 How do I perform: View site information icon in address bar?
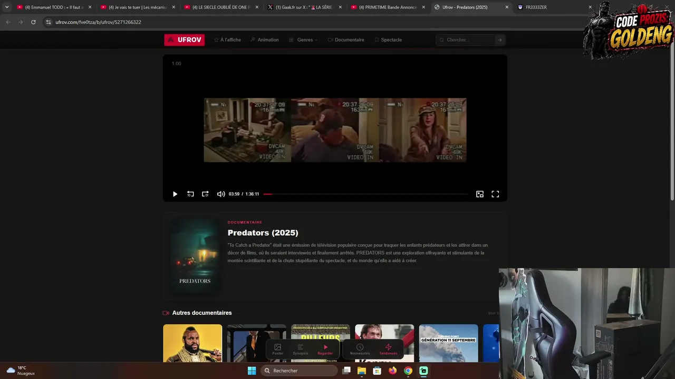(49, 22)
